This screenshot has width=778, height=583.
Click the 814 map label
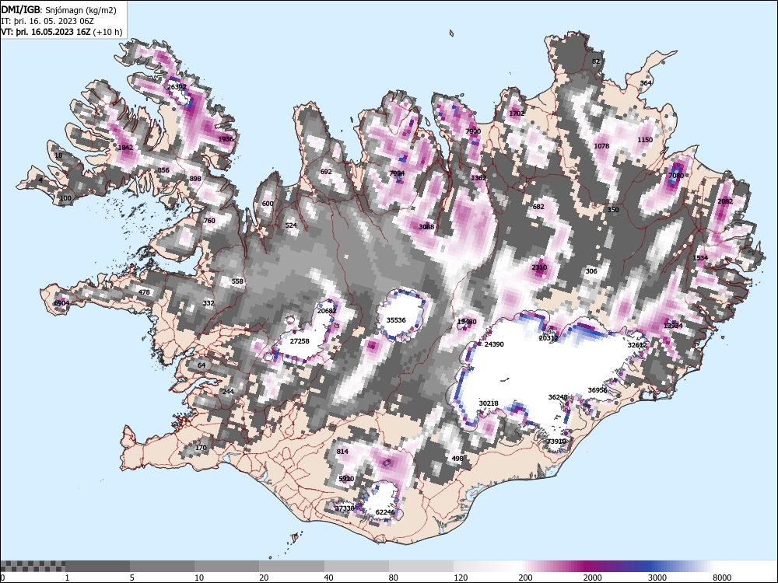pos(342,452)
